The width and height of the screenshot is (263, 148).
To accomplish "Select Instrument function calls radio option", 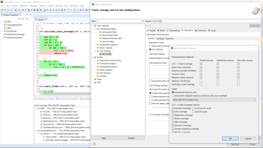I will point(173,92).
